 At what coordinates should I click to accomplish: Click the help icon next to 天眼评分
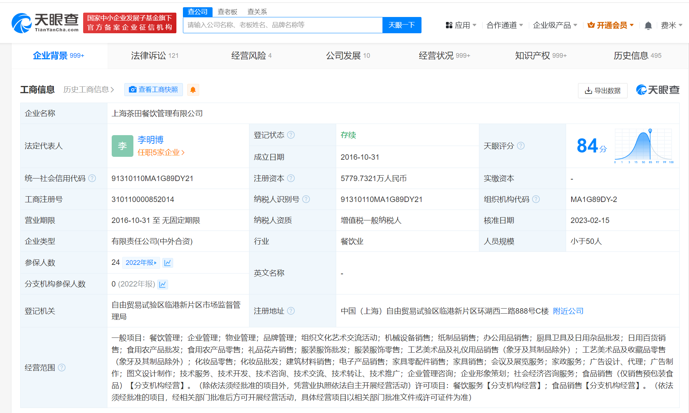click(x=521, y=146)
